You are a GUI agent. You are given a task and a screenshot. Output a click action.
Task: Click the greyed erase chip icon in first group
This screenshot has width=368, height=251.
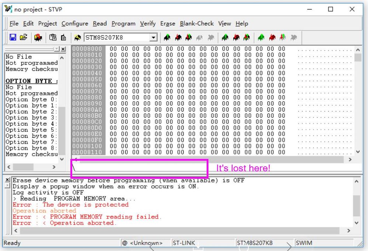tap(200, 37)
